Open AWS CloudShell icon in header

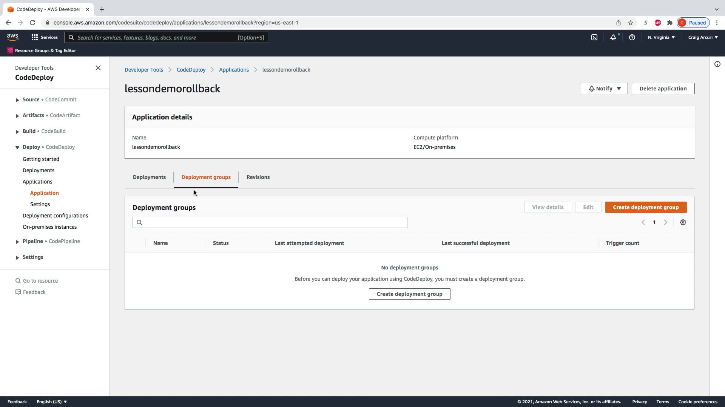click(594, 37)
